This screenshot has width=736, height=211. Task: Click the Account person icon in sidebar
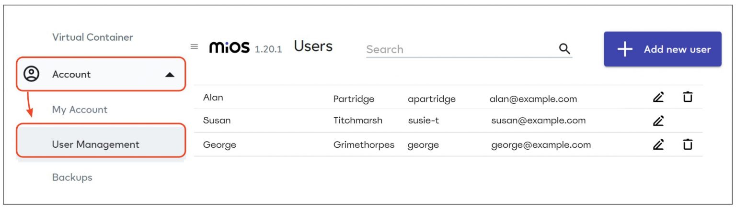pos(32,74)
